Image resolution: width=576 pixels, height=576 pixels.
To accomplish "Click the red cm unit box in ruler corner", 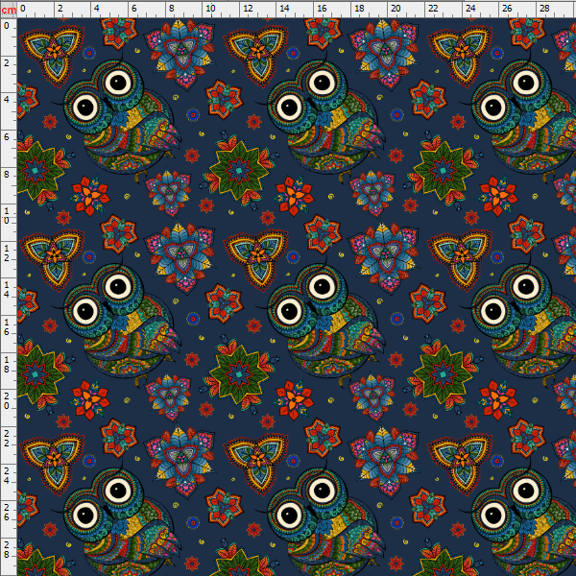I will click(9, 10).
